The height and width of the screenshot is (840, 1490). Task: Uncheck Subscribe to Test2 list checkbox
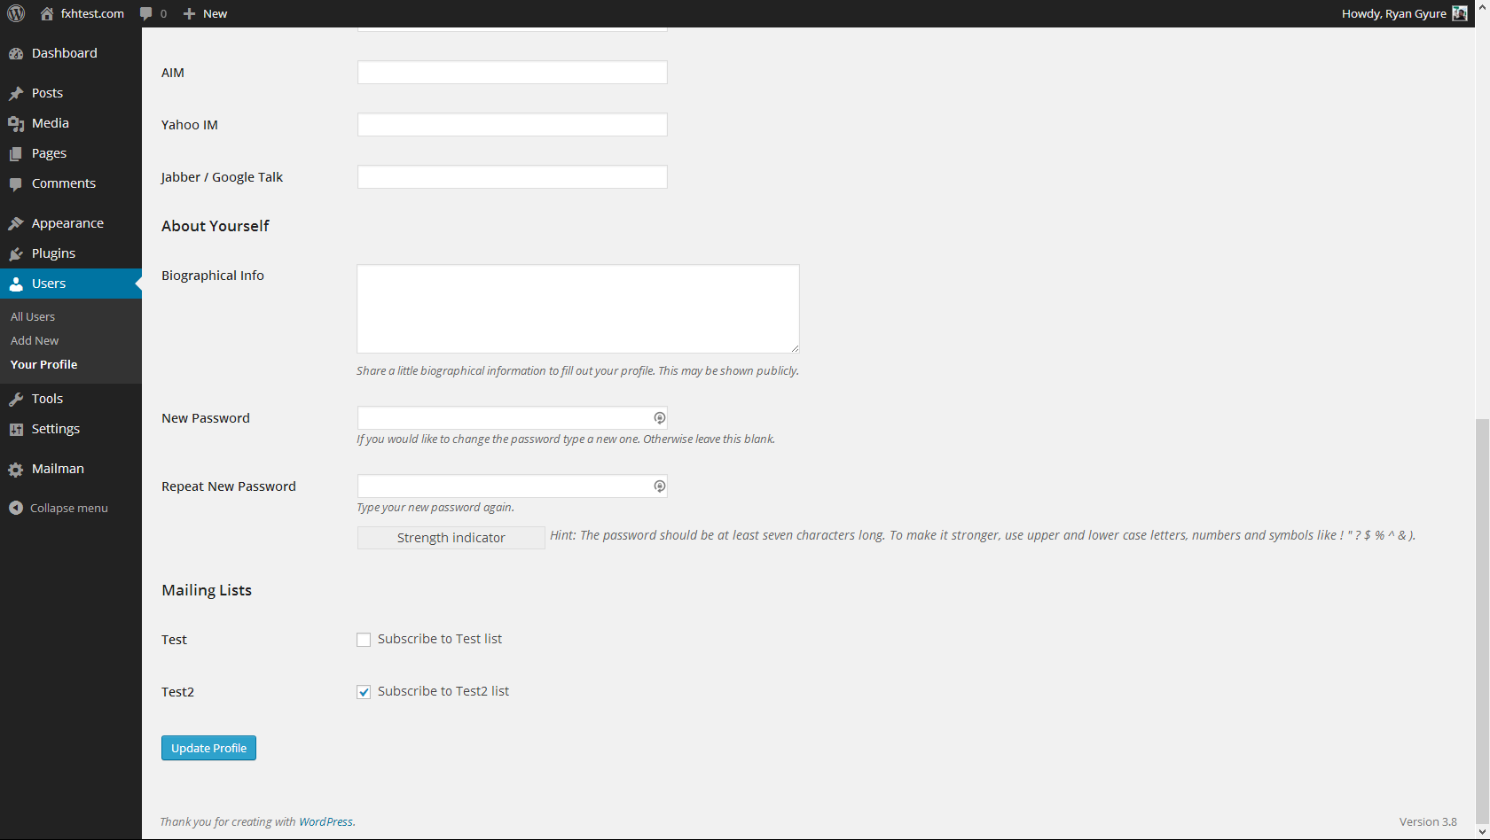[364, 692]
